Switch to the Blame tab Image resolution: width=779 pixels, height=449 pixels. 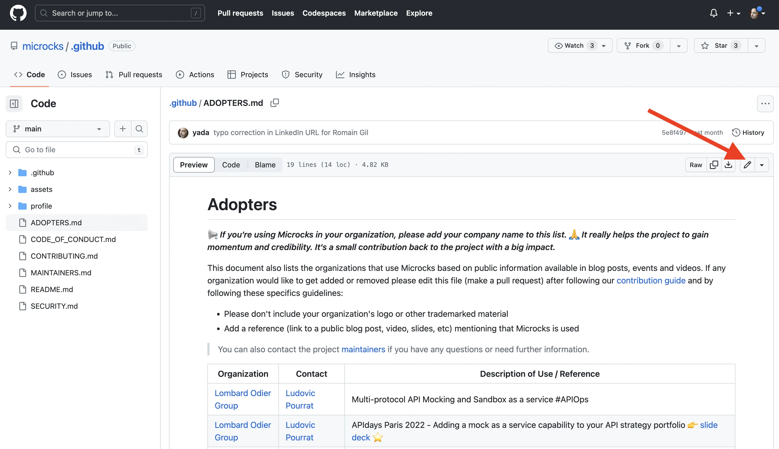pos(265,165)
